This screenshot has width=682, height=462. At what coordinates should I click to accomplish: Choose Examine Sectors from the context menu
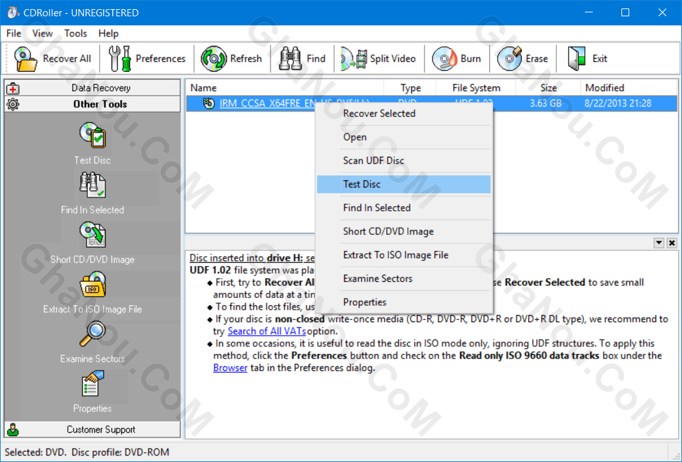(x=404, y=279)
